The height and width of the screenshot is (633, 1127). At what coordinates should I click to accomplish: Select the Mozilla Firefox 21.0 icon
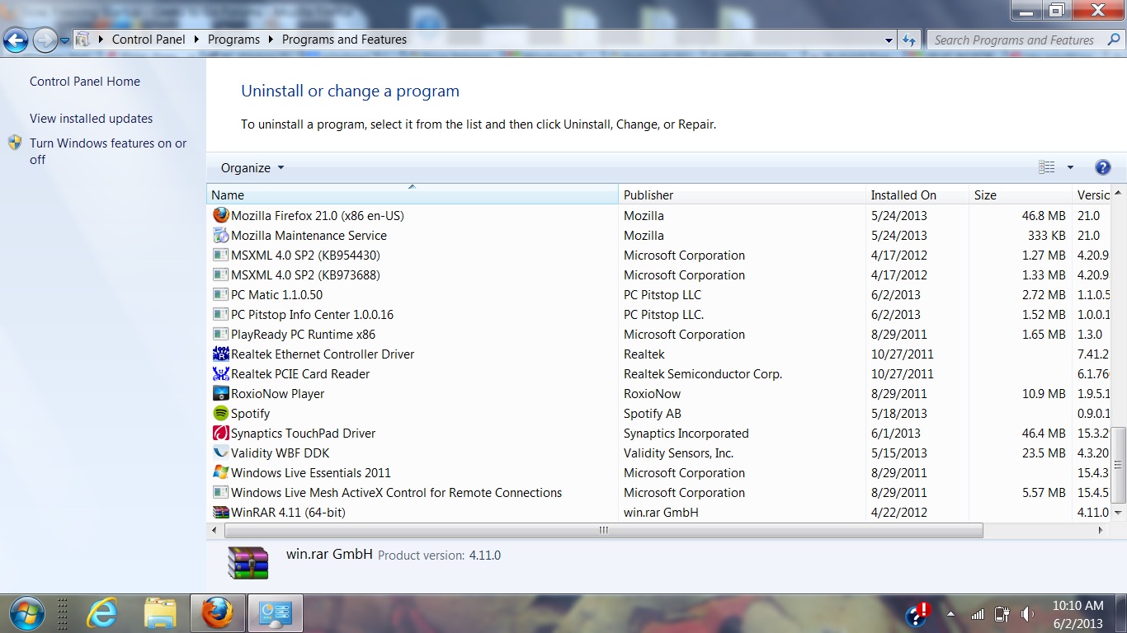click(x=220, y=215)
